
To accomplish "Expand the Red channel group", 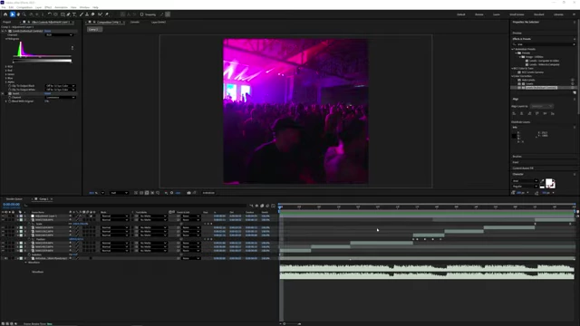I will click(x=6, y=71).
